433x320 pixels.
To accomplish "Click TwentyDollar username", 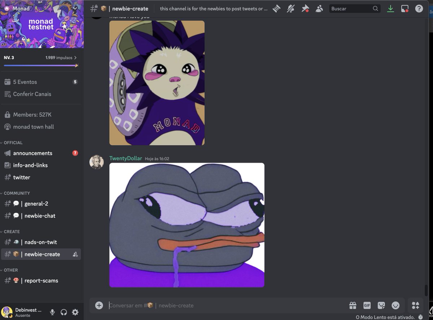I will [x=126, y=159].
